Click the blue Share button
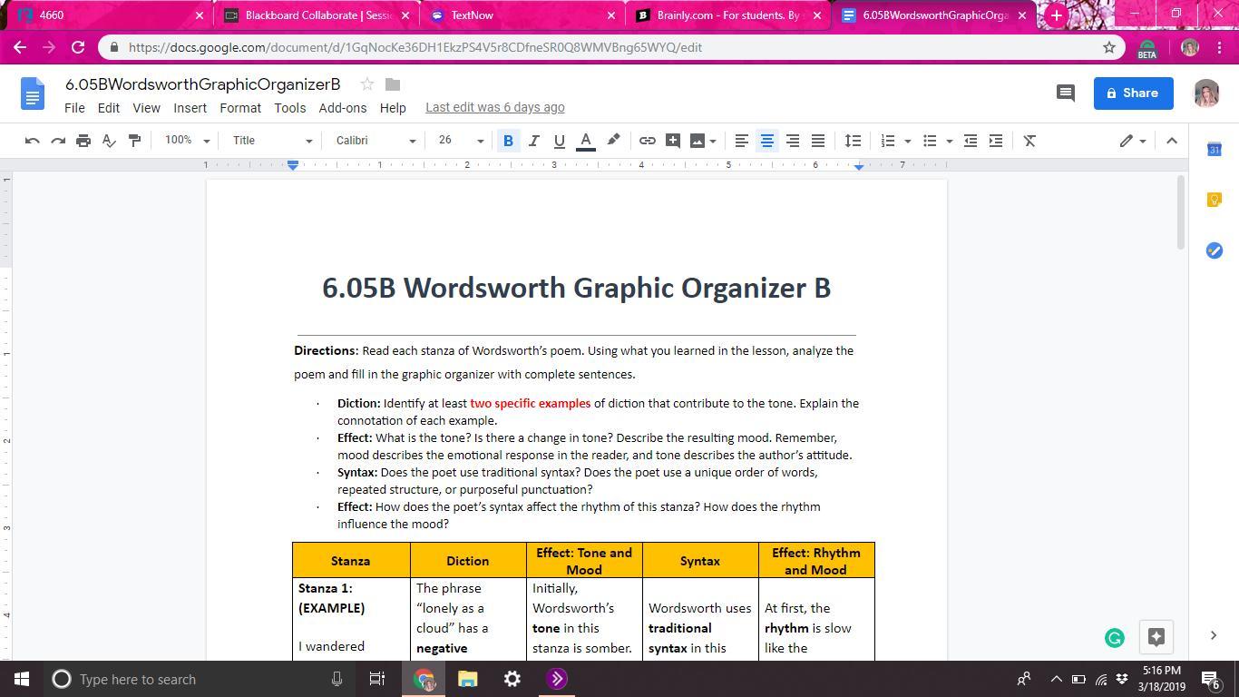Screen dimensions: 1239x697 pyautogui.click(x=1133, y=93)
